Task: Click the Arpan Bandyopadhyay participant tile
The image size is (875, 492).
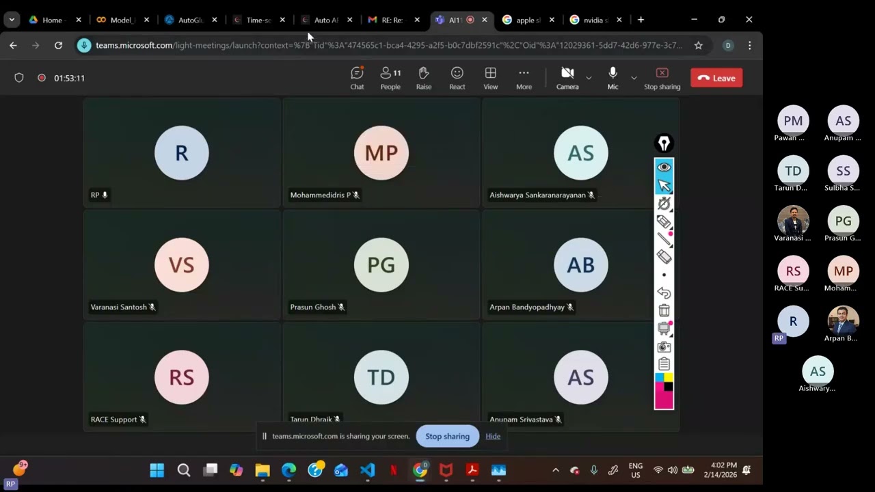Action: (580, 264)
